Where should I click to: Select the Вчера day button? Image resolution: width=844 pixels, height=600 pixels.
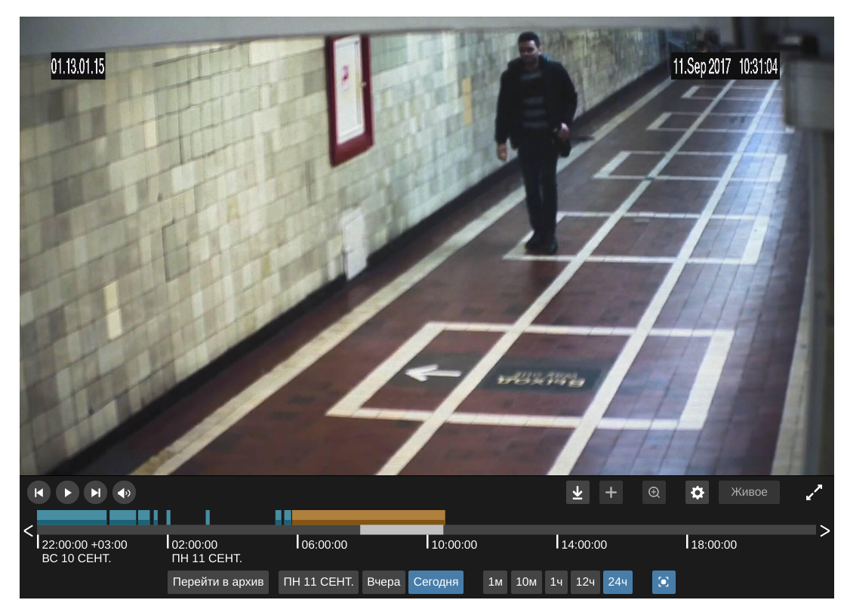coord(383,582)
